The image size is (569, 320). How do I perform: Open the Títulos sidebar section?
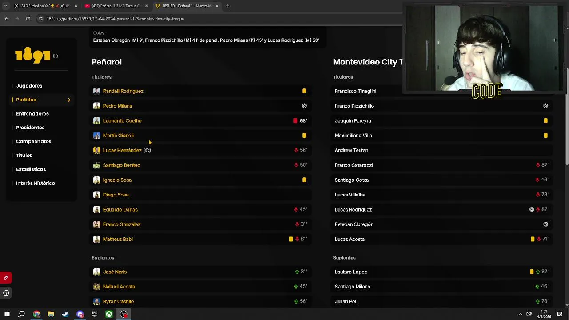pyautogui.click(x=24, y=156)
